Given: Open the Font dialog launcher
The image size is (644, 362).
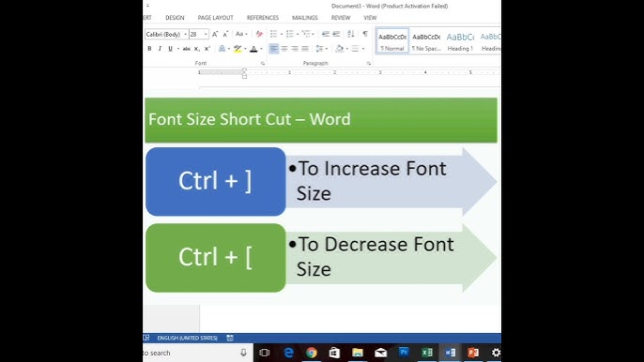Looking at the screenshot, I should (263, 64).
